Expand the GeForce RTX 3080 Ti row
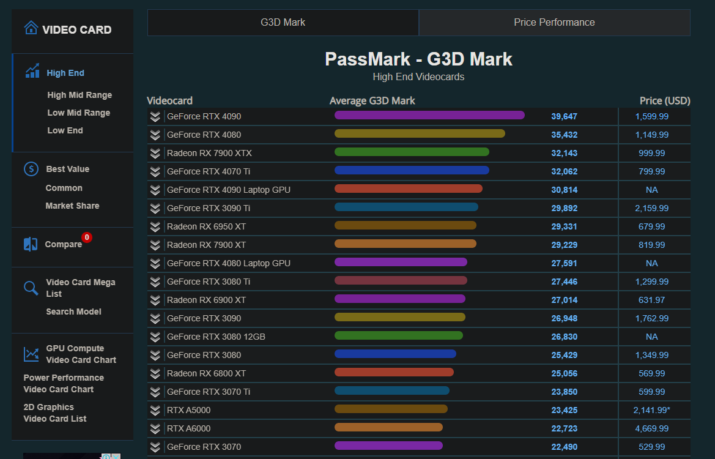 coord(155,282)
